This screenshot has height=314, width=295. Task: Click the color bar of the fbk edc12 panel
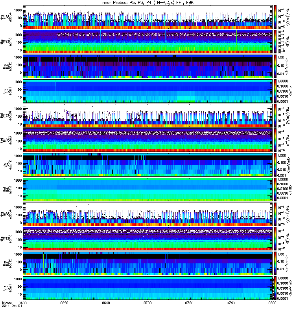pos(276,263)
